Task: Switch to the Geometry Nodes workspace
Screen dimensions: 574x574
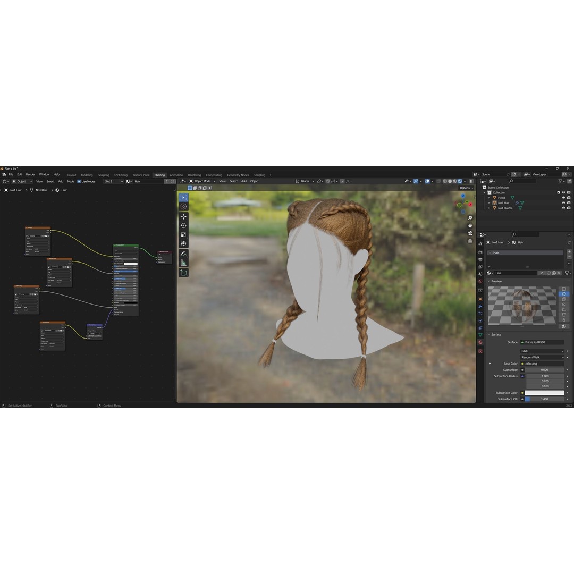Action: click(238, 174)
